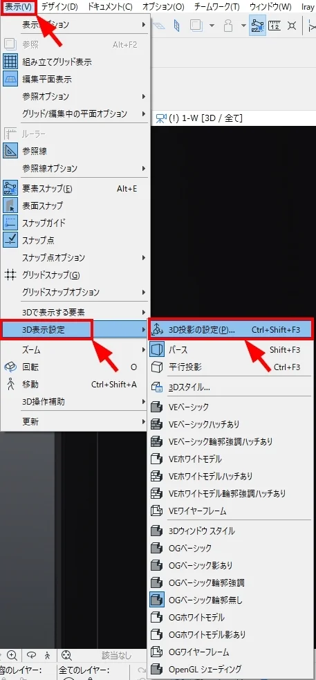The width and height of the screenshot is (316, 680).
Task: Choose OGホワイトモデル影あり style
Action: (x=230, y=634)
